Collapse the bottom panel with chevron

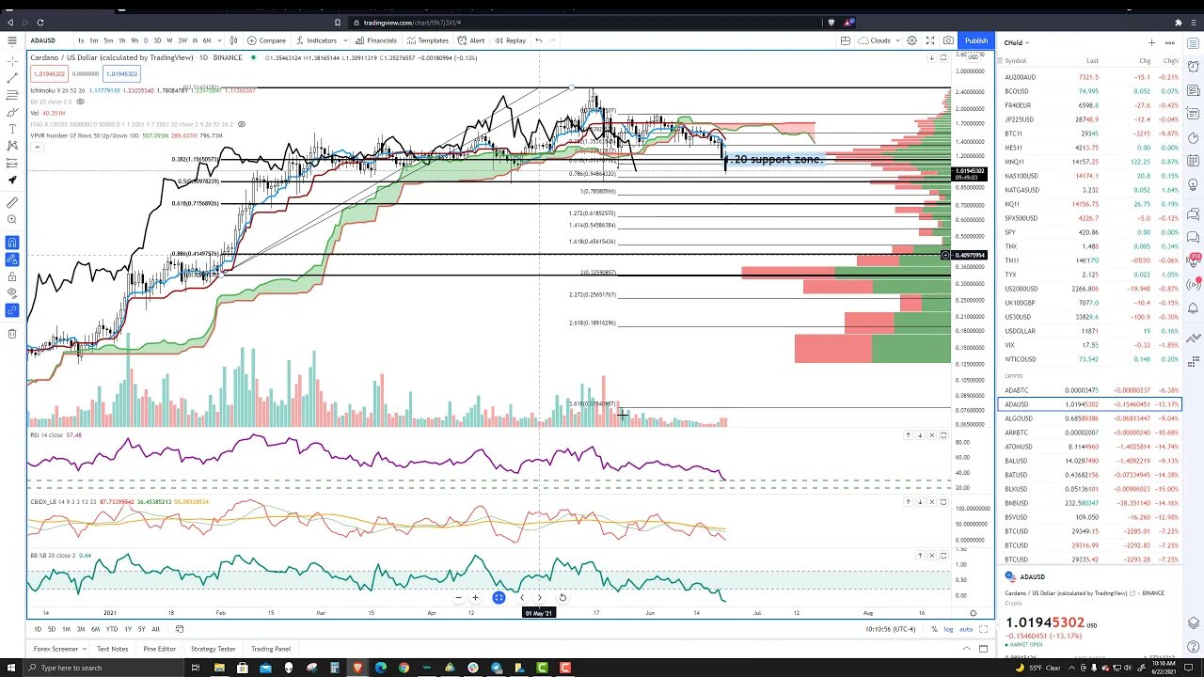click(967, 649)
